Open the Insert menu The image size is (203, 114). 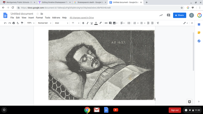[31, 18]
